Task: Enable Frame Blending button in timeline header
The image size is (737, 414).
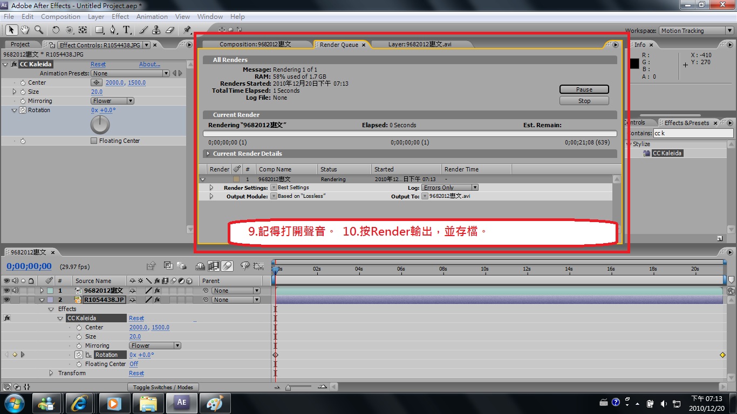Action: [214, 266]
